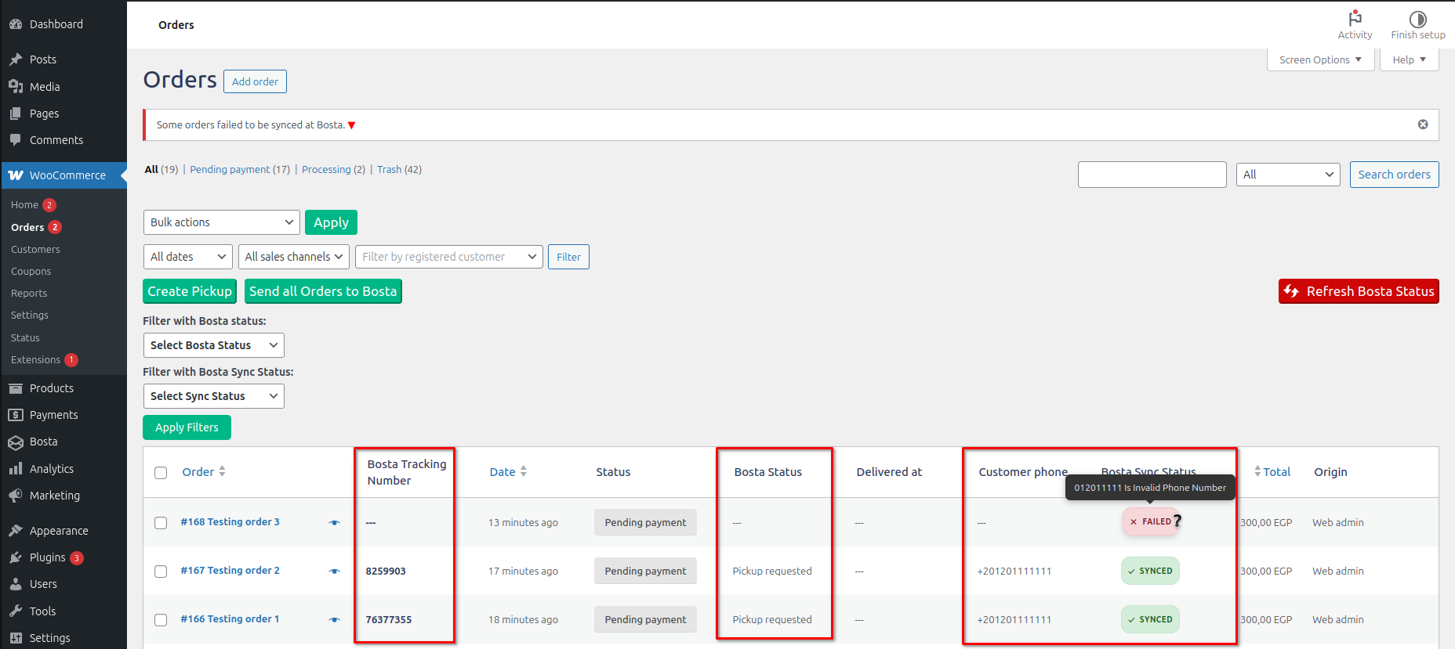1455x649 pixels.
Task: Click the Payments icon in sidebar
Action: coord(16,415)
